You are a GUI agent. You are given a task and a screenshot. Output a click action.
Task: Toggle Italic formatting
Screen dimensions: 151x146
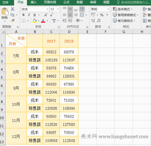29,15
